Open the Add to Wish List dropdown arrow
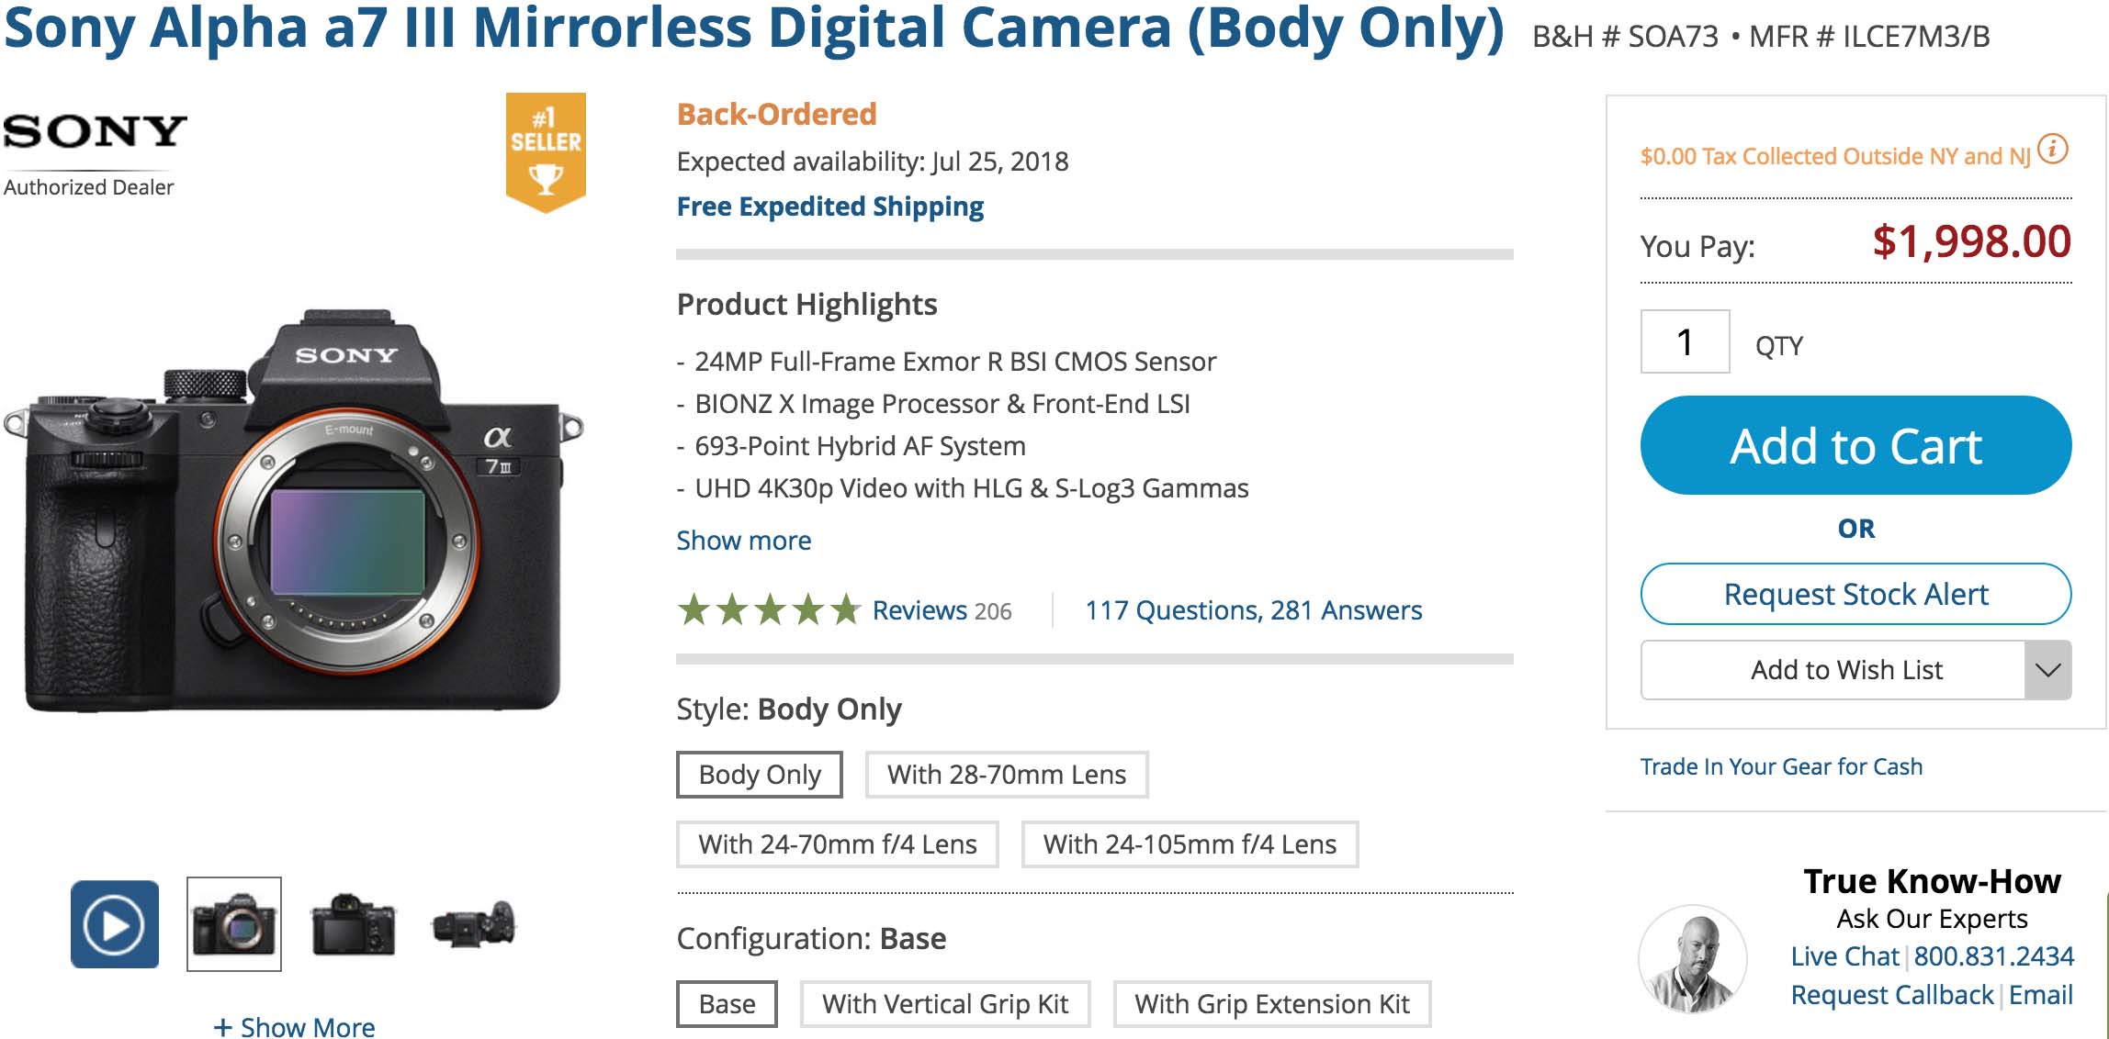Screen dimensions: 2109x1039 [x=2047, y=670]
